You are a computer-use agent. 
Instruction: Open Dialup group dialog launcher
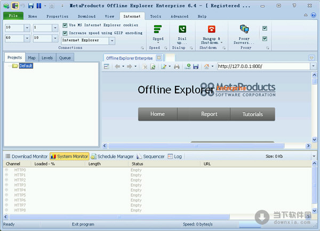click(x=191, y=48)
